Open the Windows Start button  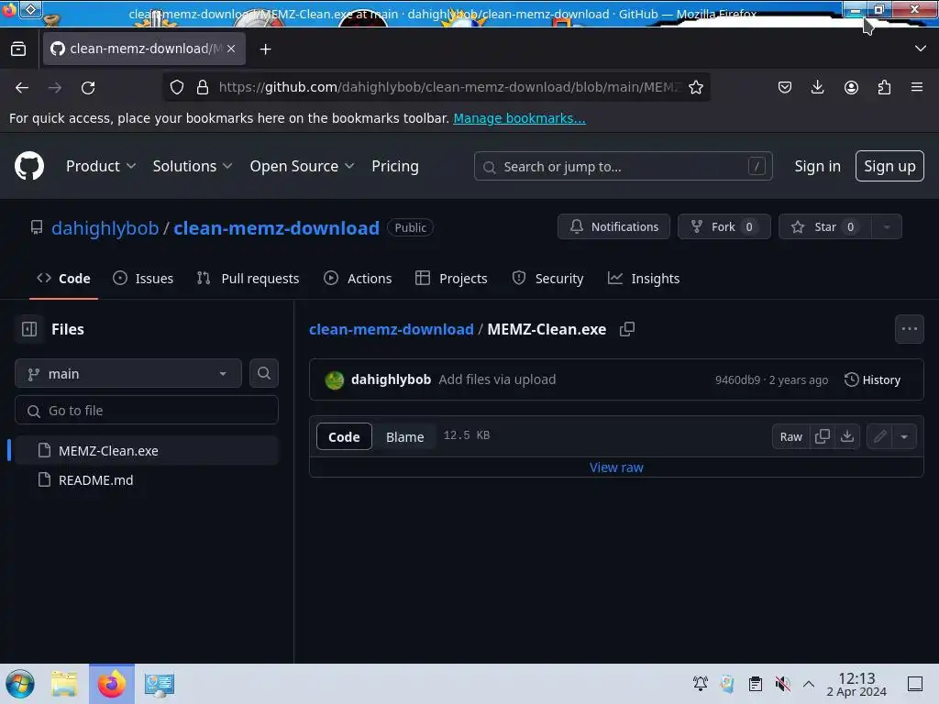point(20,684)
